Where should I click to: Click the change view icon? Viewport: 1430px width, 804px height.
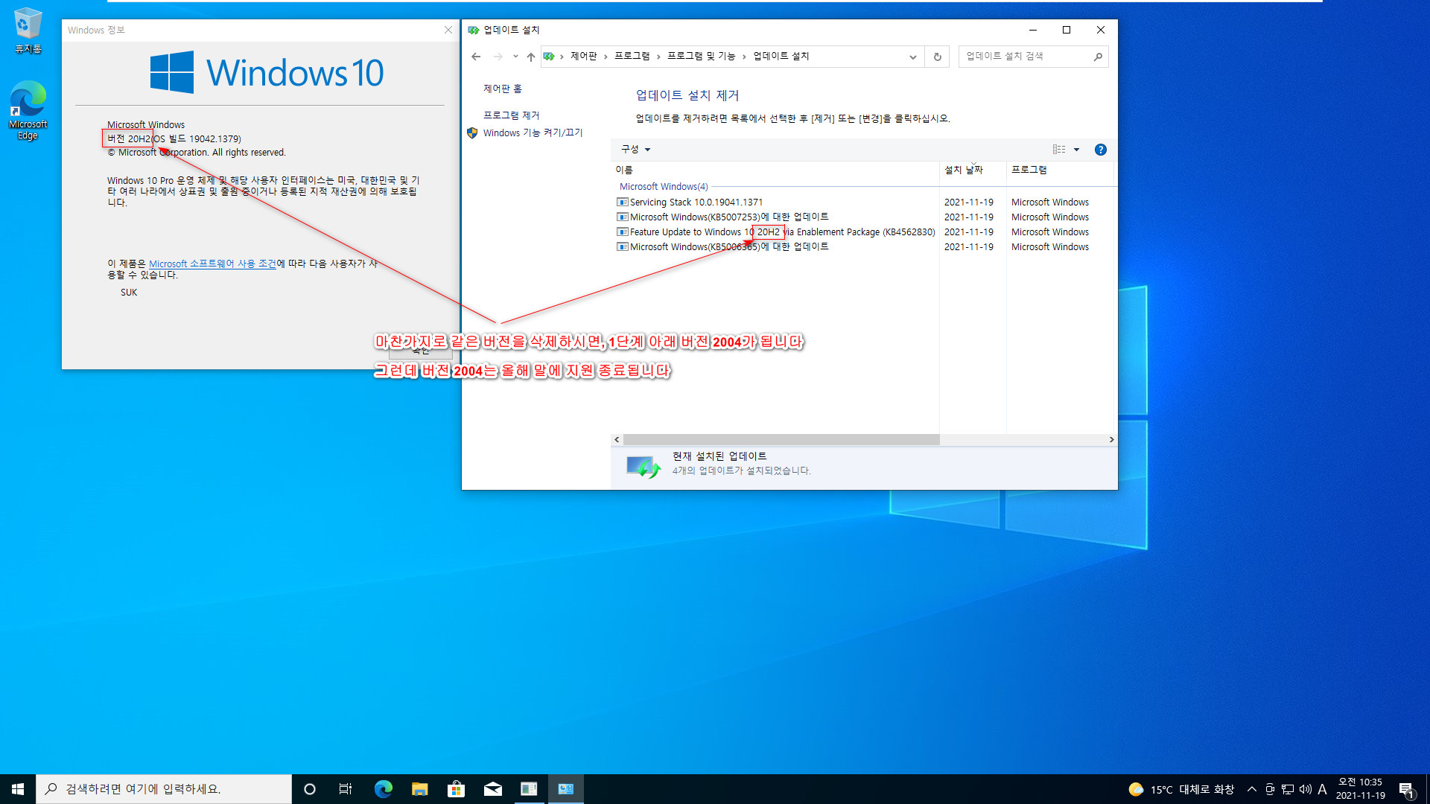[x=1058, y=150]
